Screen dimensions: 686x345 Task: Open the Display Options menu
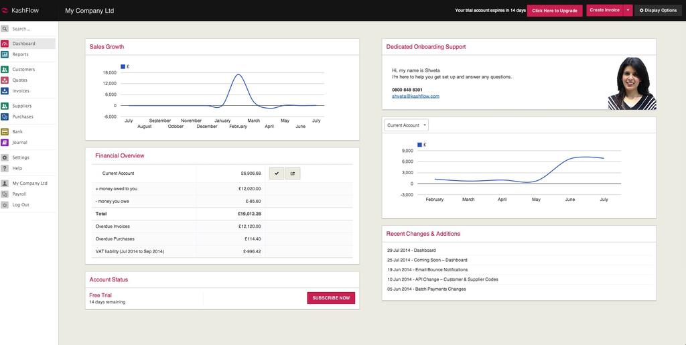(x=658, y=10)
